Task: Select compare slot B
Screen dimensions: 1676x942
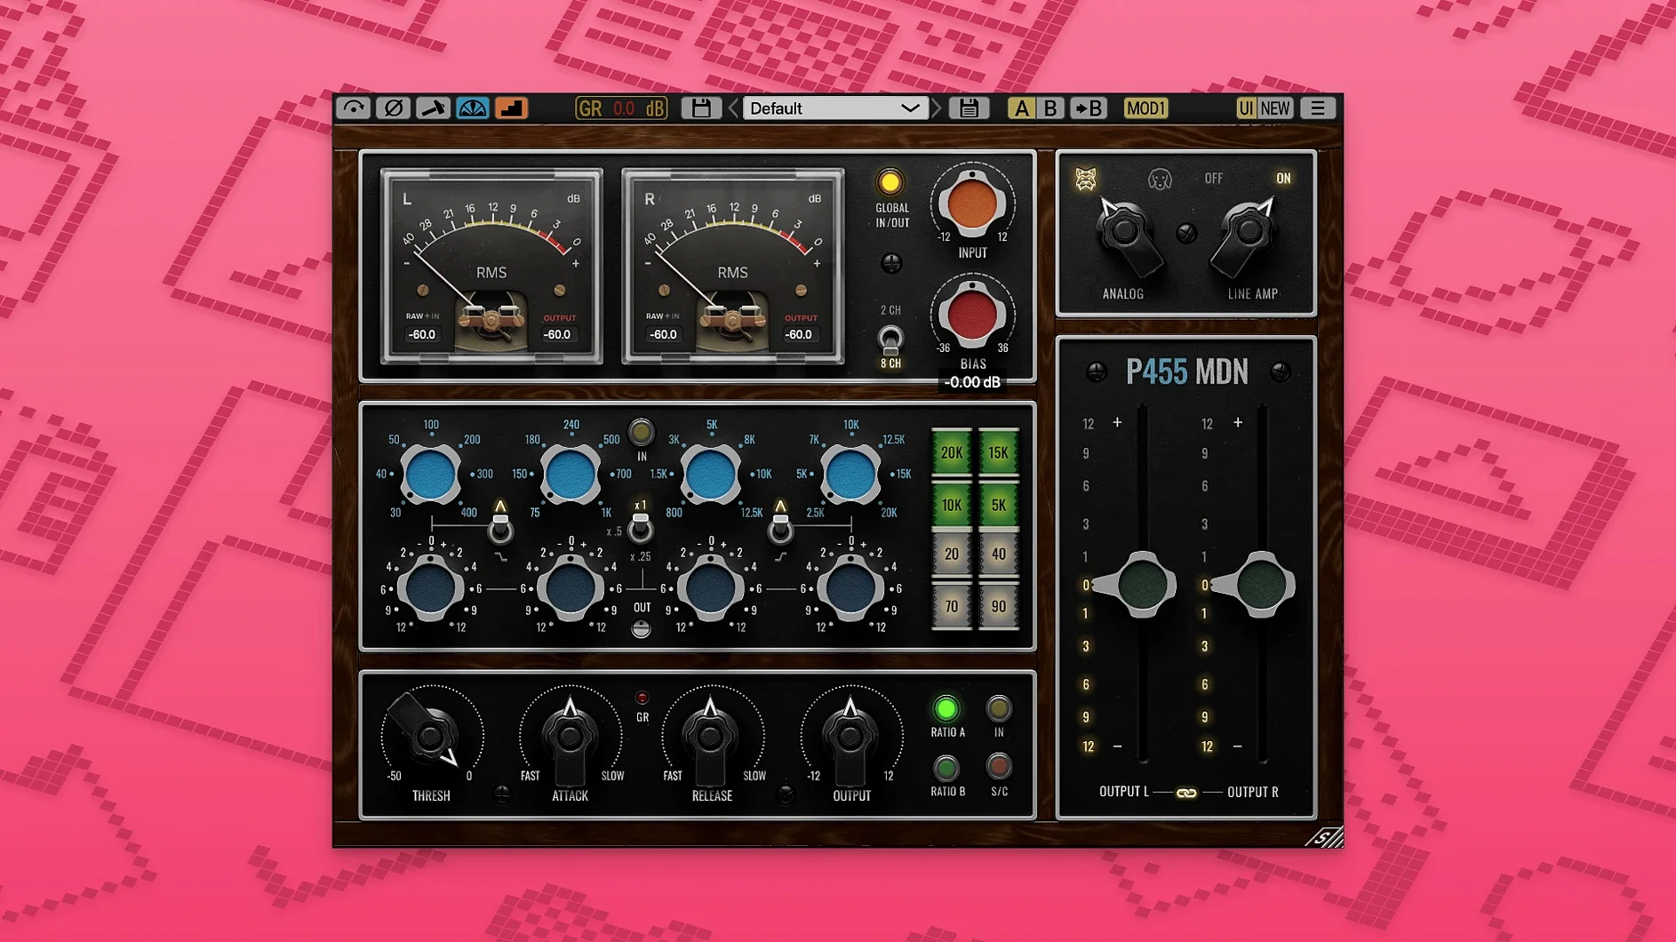Action: [1050, 108]
